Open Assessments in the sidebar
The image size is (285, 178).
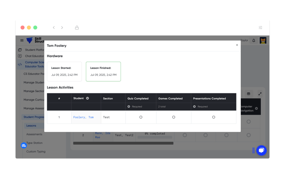coord(34,134)
